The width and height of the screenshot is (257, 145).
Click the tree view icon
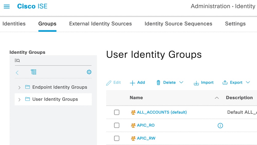click(33, 72)
